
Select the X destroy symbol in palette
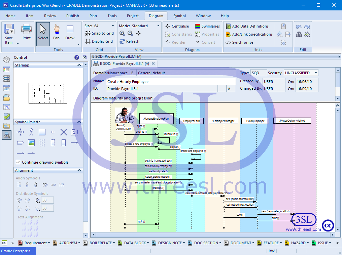pyautogui.click(x=64, y=132)
